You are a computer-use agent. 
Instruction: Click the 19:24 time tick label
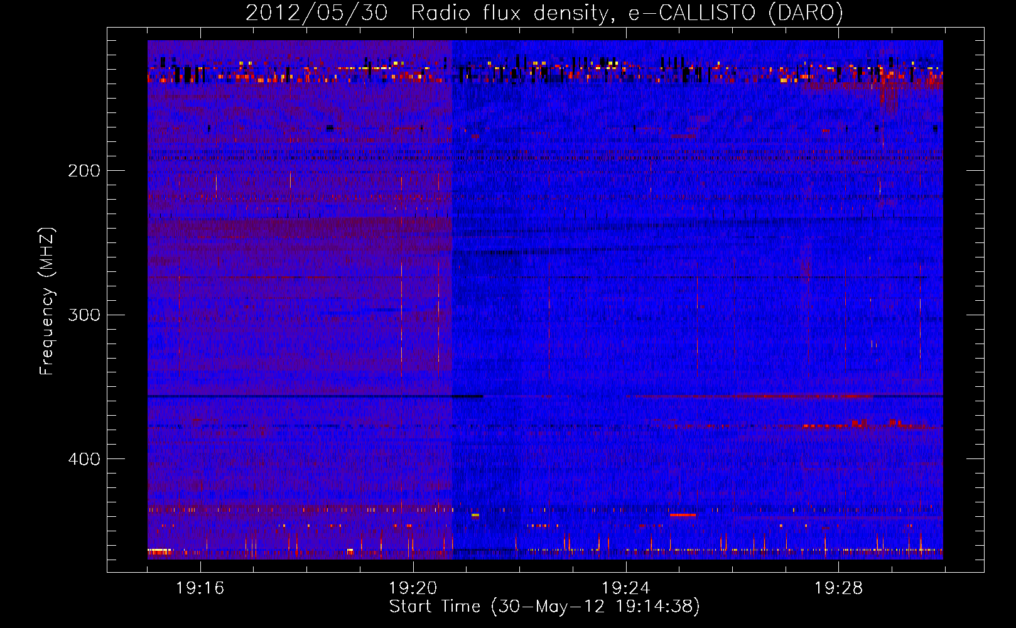pyautogui.click(x=626, y=588)
